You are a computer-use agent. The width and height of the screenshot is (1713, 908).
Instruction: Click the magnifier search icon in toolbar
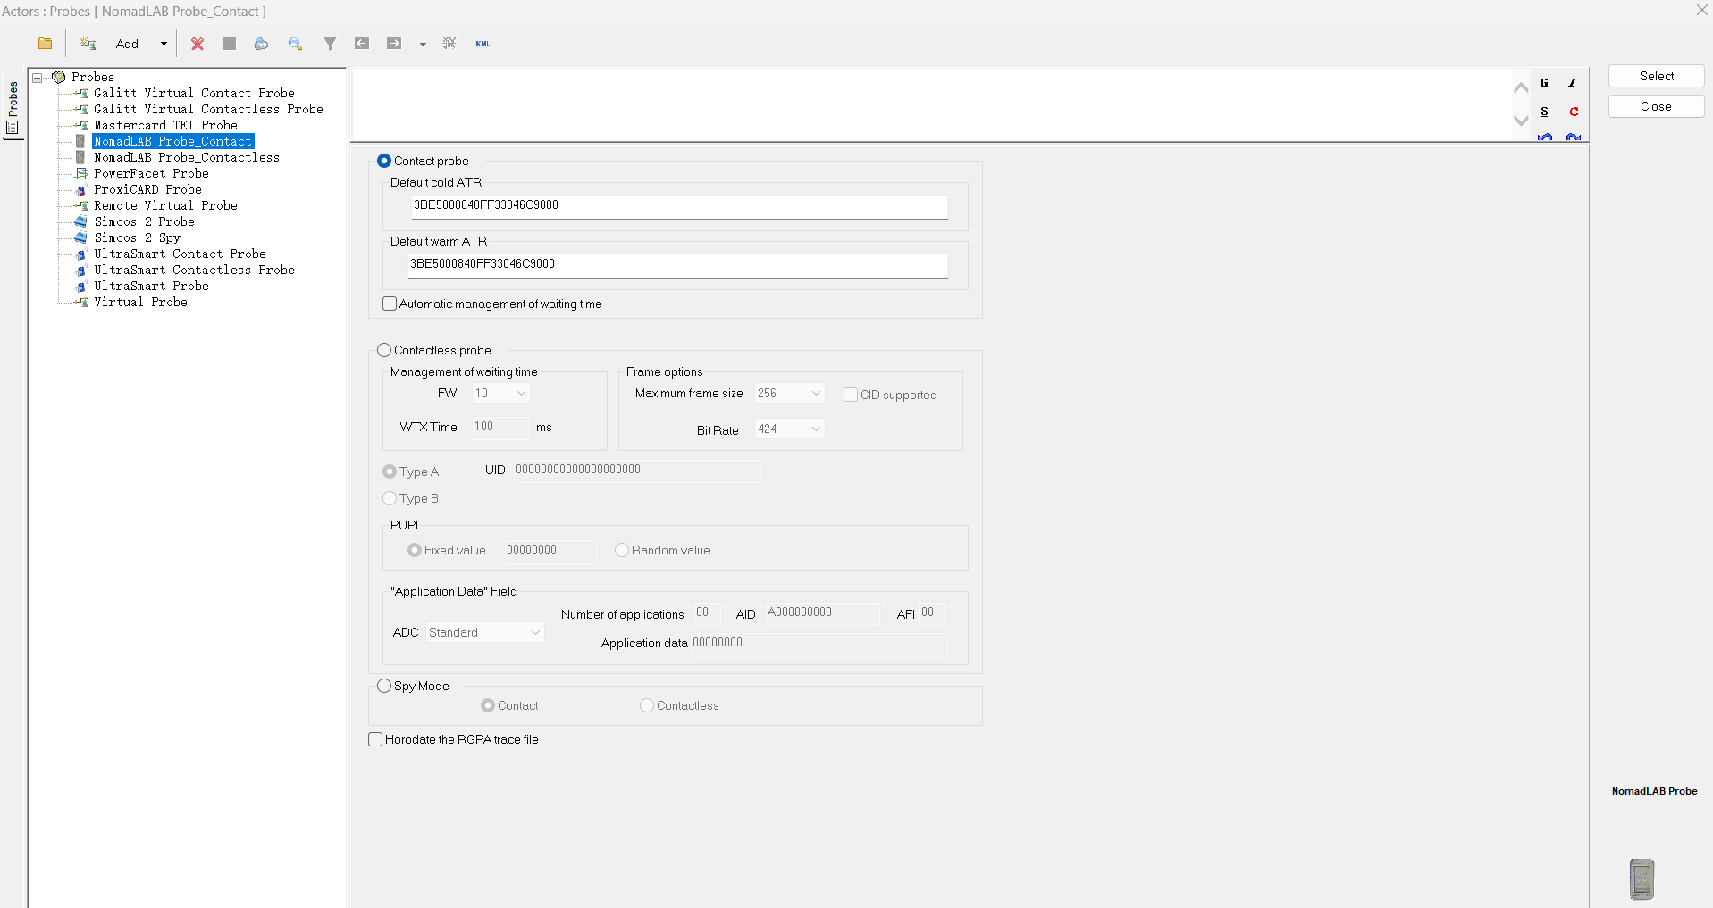point(295,44)
